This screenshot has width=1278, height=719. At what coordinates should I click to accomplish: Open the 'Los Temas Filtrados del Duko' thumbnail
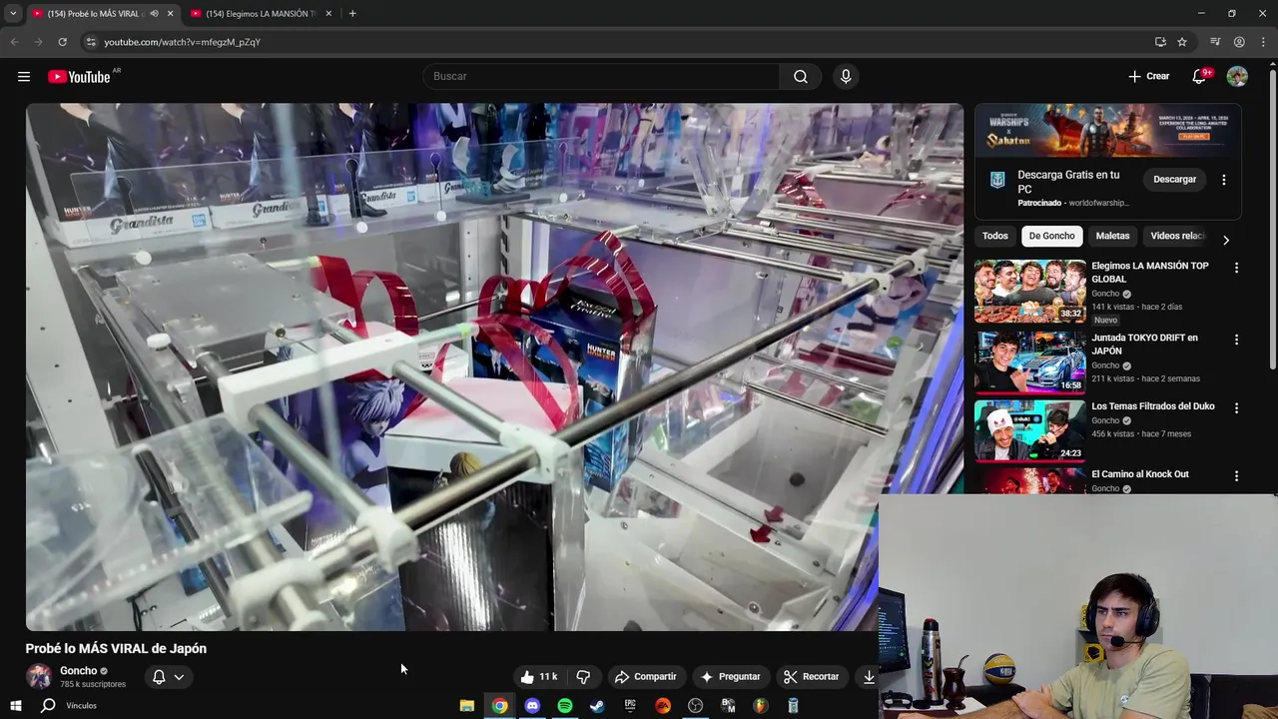pyautogui.click(x=1029, y=431)
